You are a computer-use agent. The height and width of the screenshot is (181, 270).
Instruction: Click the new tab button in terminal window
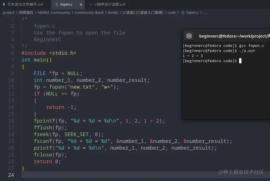click(x=189, y=36)
